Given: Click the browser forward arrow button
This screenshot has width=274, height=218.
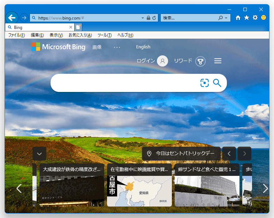Looking at the screenshot, I should pos(24,18).
